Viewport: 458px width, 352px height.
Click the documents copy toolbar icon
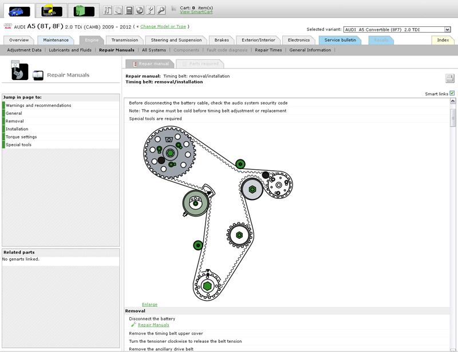click(x=119, y=10)
